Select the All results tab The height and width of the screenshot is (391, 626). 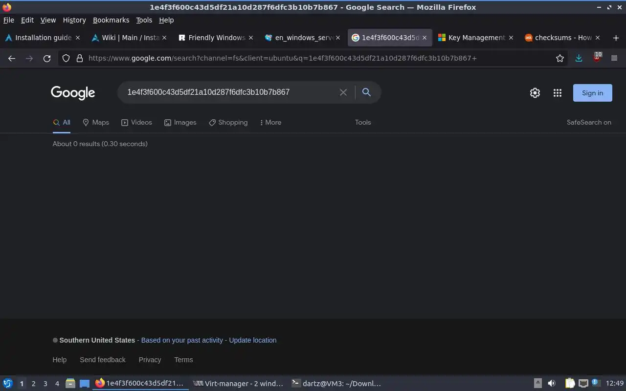click(62, 123)
